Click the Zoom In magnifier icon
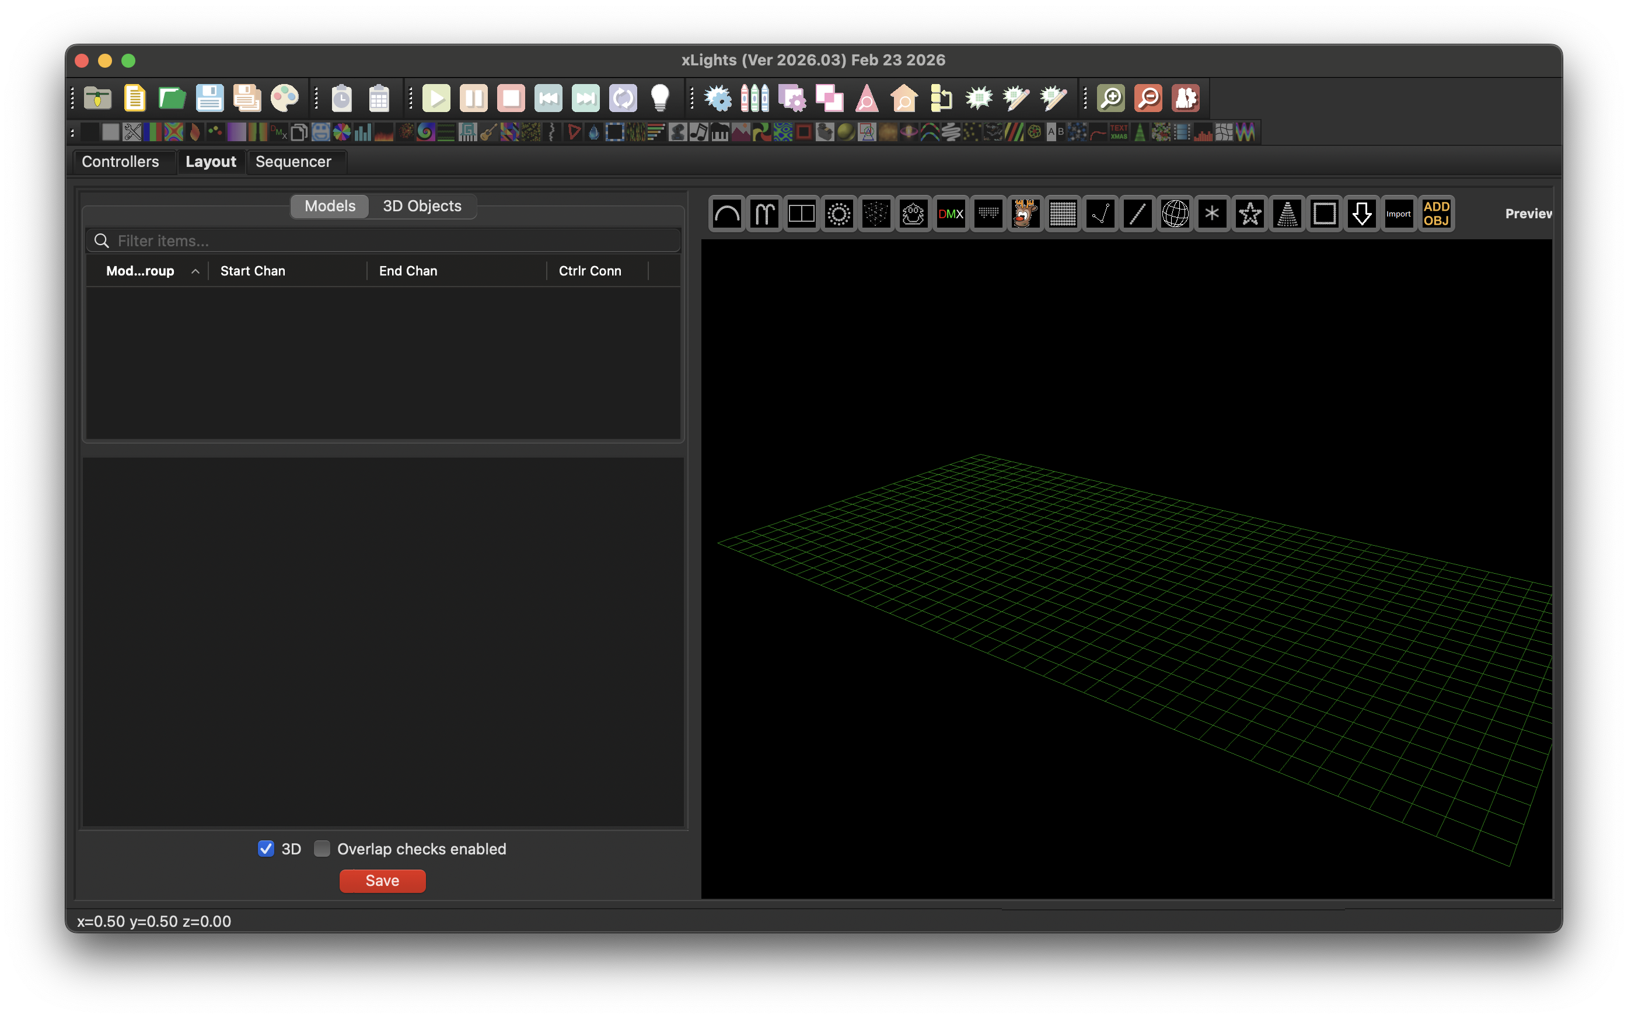This screenshot has width=1628, height=1019. pyautogui.click(x=1111, y=99)
